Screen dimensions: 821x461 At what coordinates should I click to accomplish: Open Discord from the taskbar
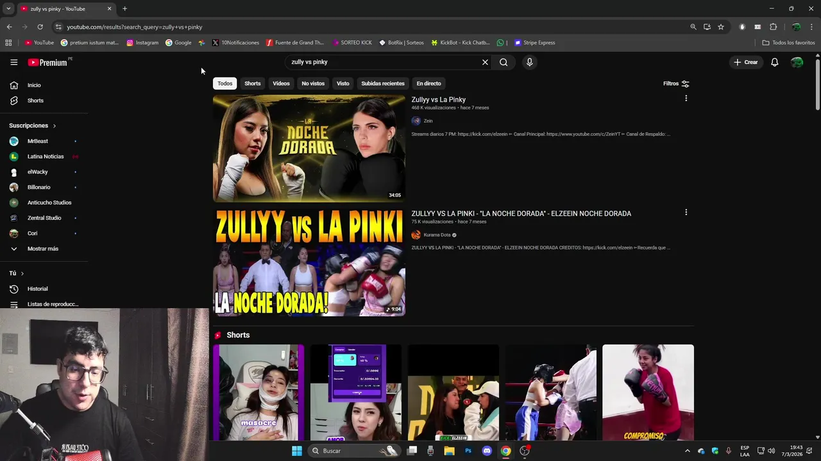[x=487, y=451]
